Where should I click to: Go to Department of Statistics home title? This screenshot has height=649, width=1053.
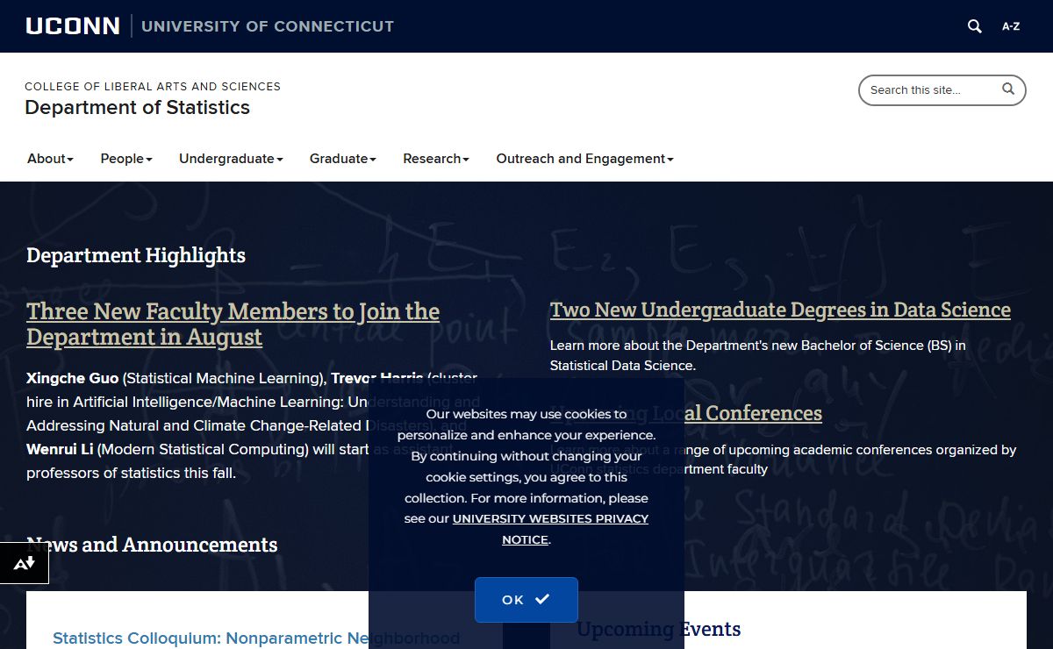(x=137, y=108)
